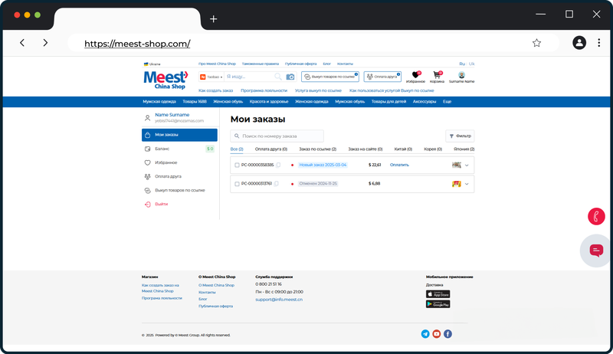The height and width of the screenshot is (354, 613).
Task: Open the Facebook icon in the footer
Action: tap(448, 333)
